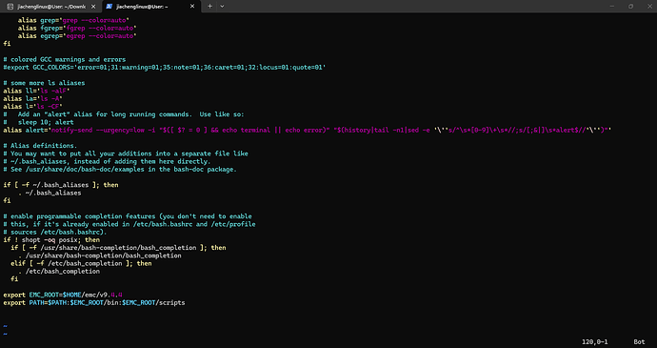Image resolution: width=657 pixels, height=348 pixels.
Task: Switch to the ~/Downloads terminal tab
Action: click(50, 7)
